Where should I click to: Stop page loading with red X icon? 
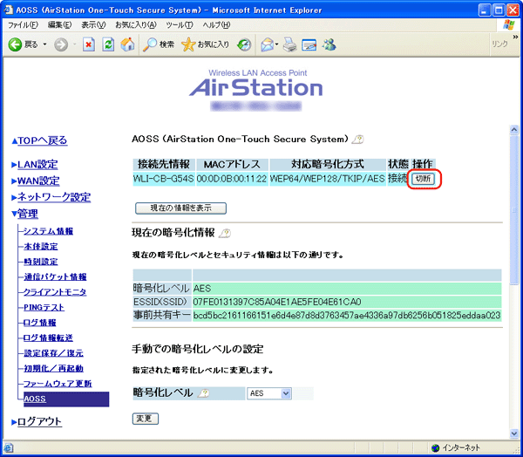coord(89,44)
